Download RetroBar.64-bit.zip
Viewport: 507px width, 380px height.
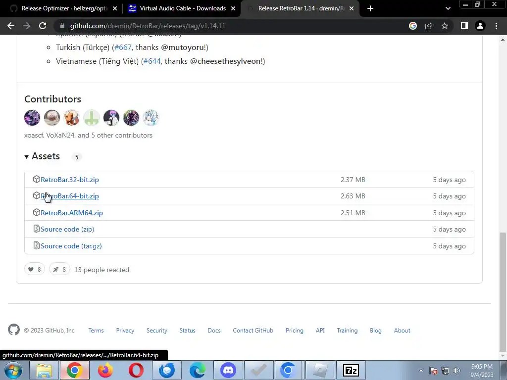(69, 196)
